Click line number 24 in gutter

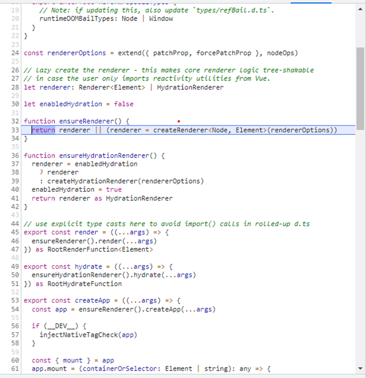click(15, 53)
